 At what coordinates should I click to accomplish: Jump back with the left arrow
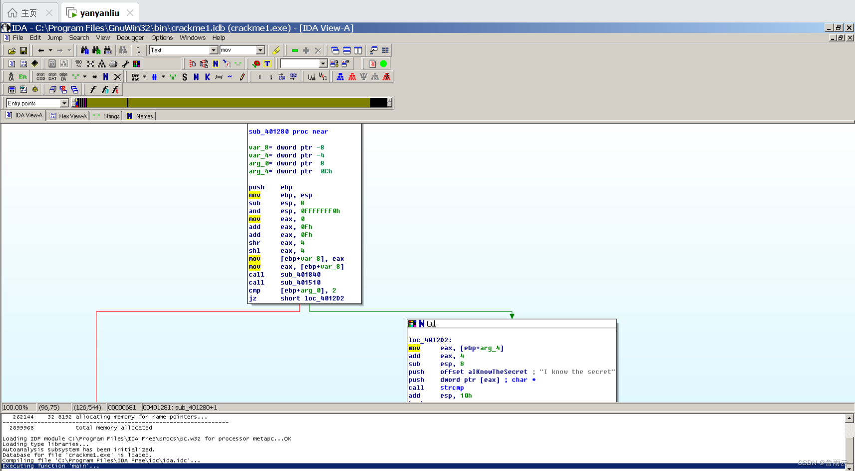click(x=41, y=50)
